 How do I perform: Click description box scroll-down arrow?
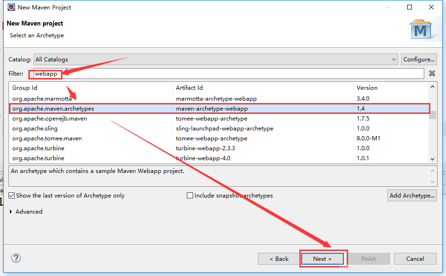click(x=432, y=181)
